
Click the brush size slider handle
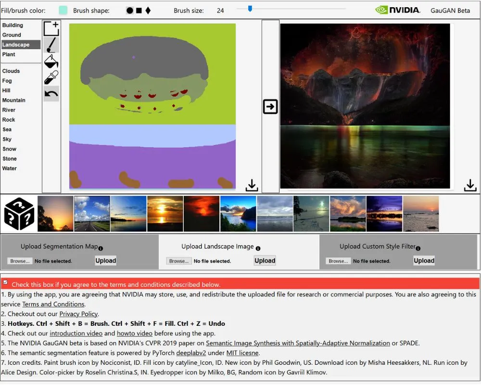(250, 9)
